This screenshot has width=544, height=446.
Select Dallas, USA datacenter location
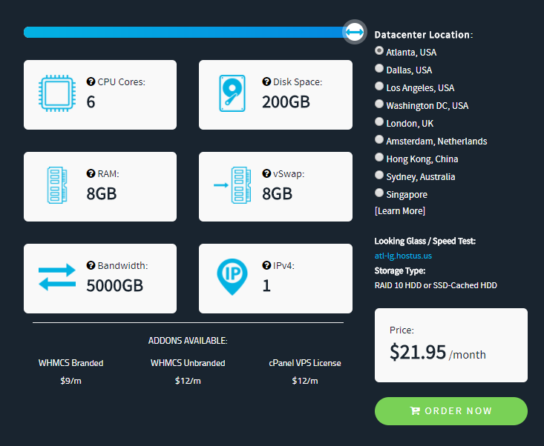[x=379, y=69]
